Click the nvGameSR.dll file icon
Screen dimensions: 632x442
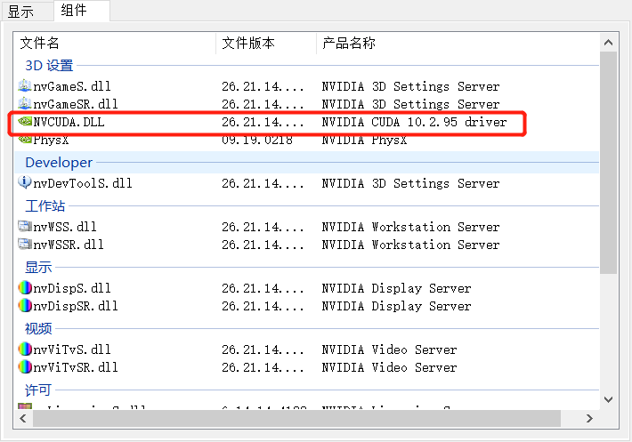coord(25,103)
